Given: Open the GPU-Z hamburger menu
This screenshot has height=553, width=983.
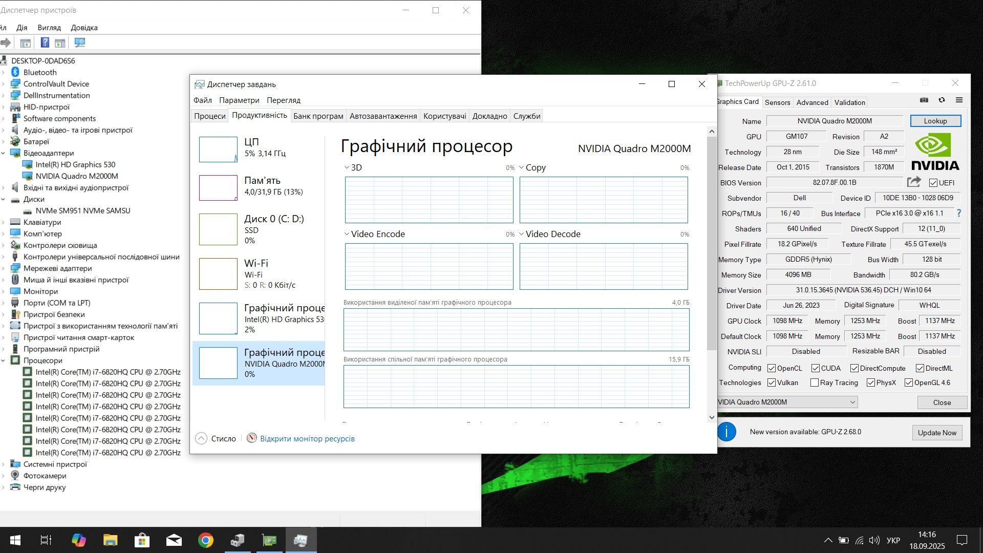Looking at the screenshot, I should (x=959, y=100).
